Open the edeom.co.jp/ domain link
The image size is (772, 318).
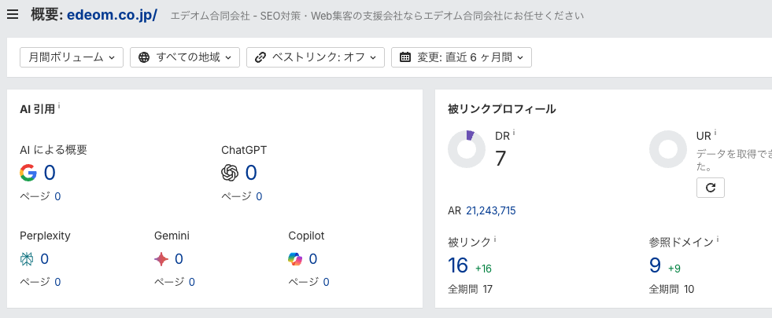point(112,15)
